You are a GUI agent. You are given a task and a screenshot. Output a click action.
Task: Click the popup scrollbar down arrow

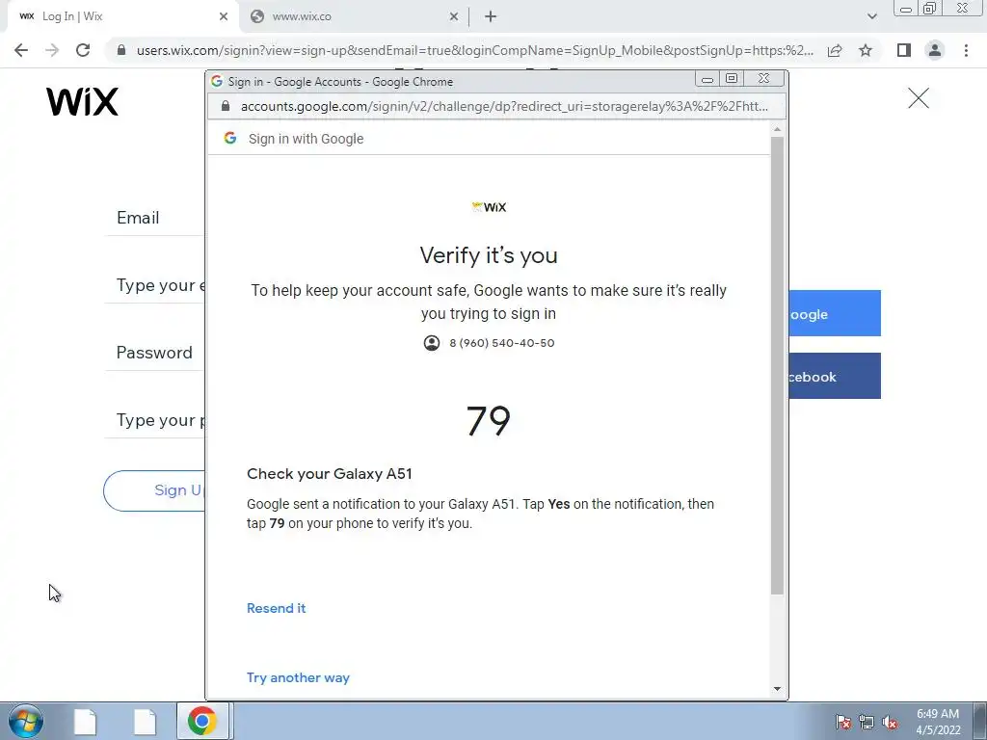coord(778,689)
